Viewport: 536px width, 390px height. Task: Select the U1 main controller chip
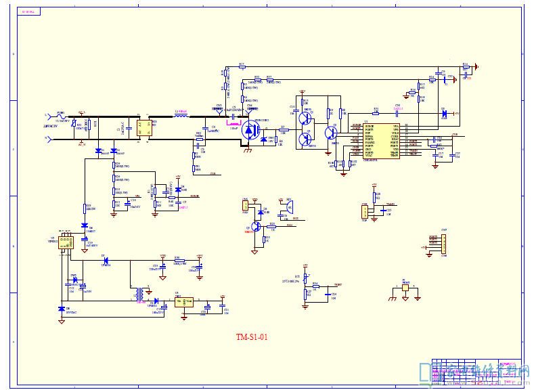point(381,142)
